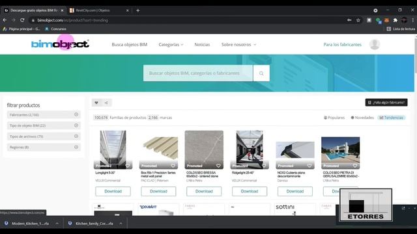Open a new browser tab

137,10
